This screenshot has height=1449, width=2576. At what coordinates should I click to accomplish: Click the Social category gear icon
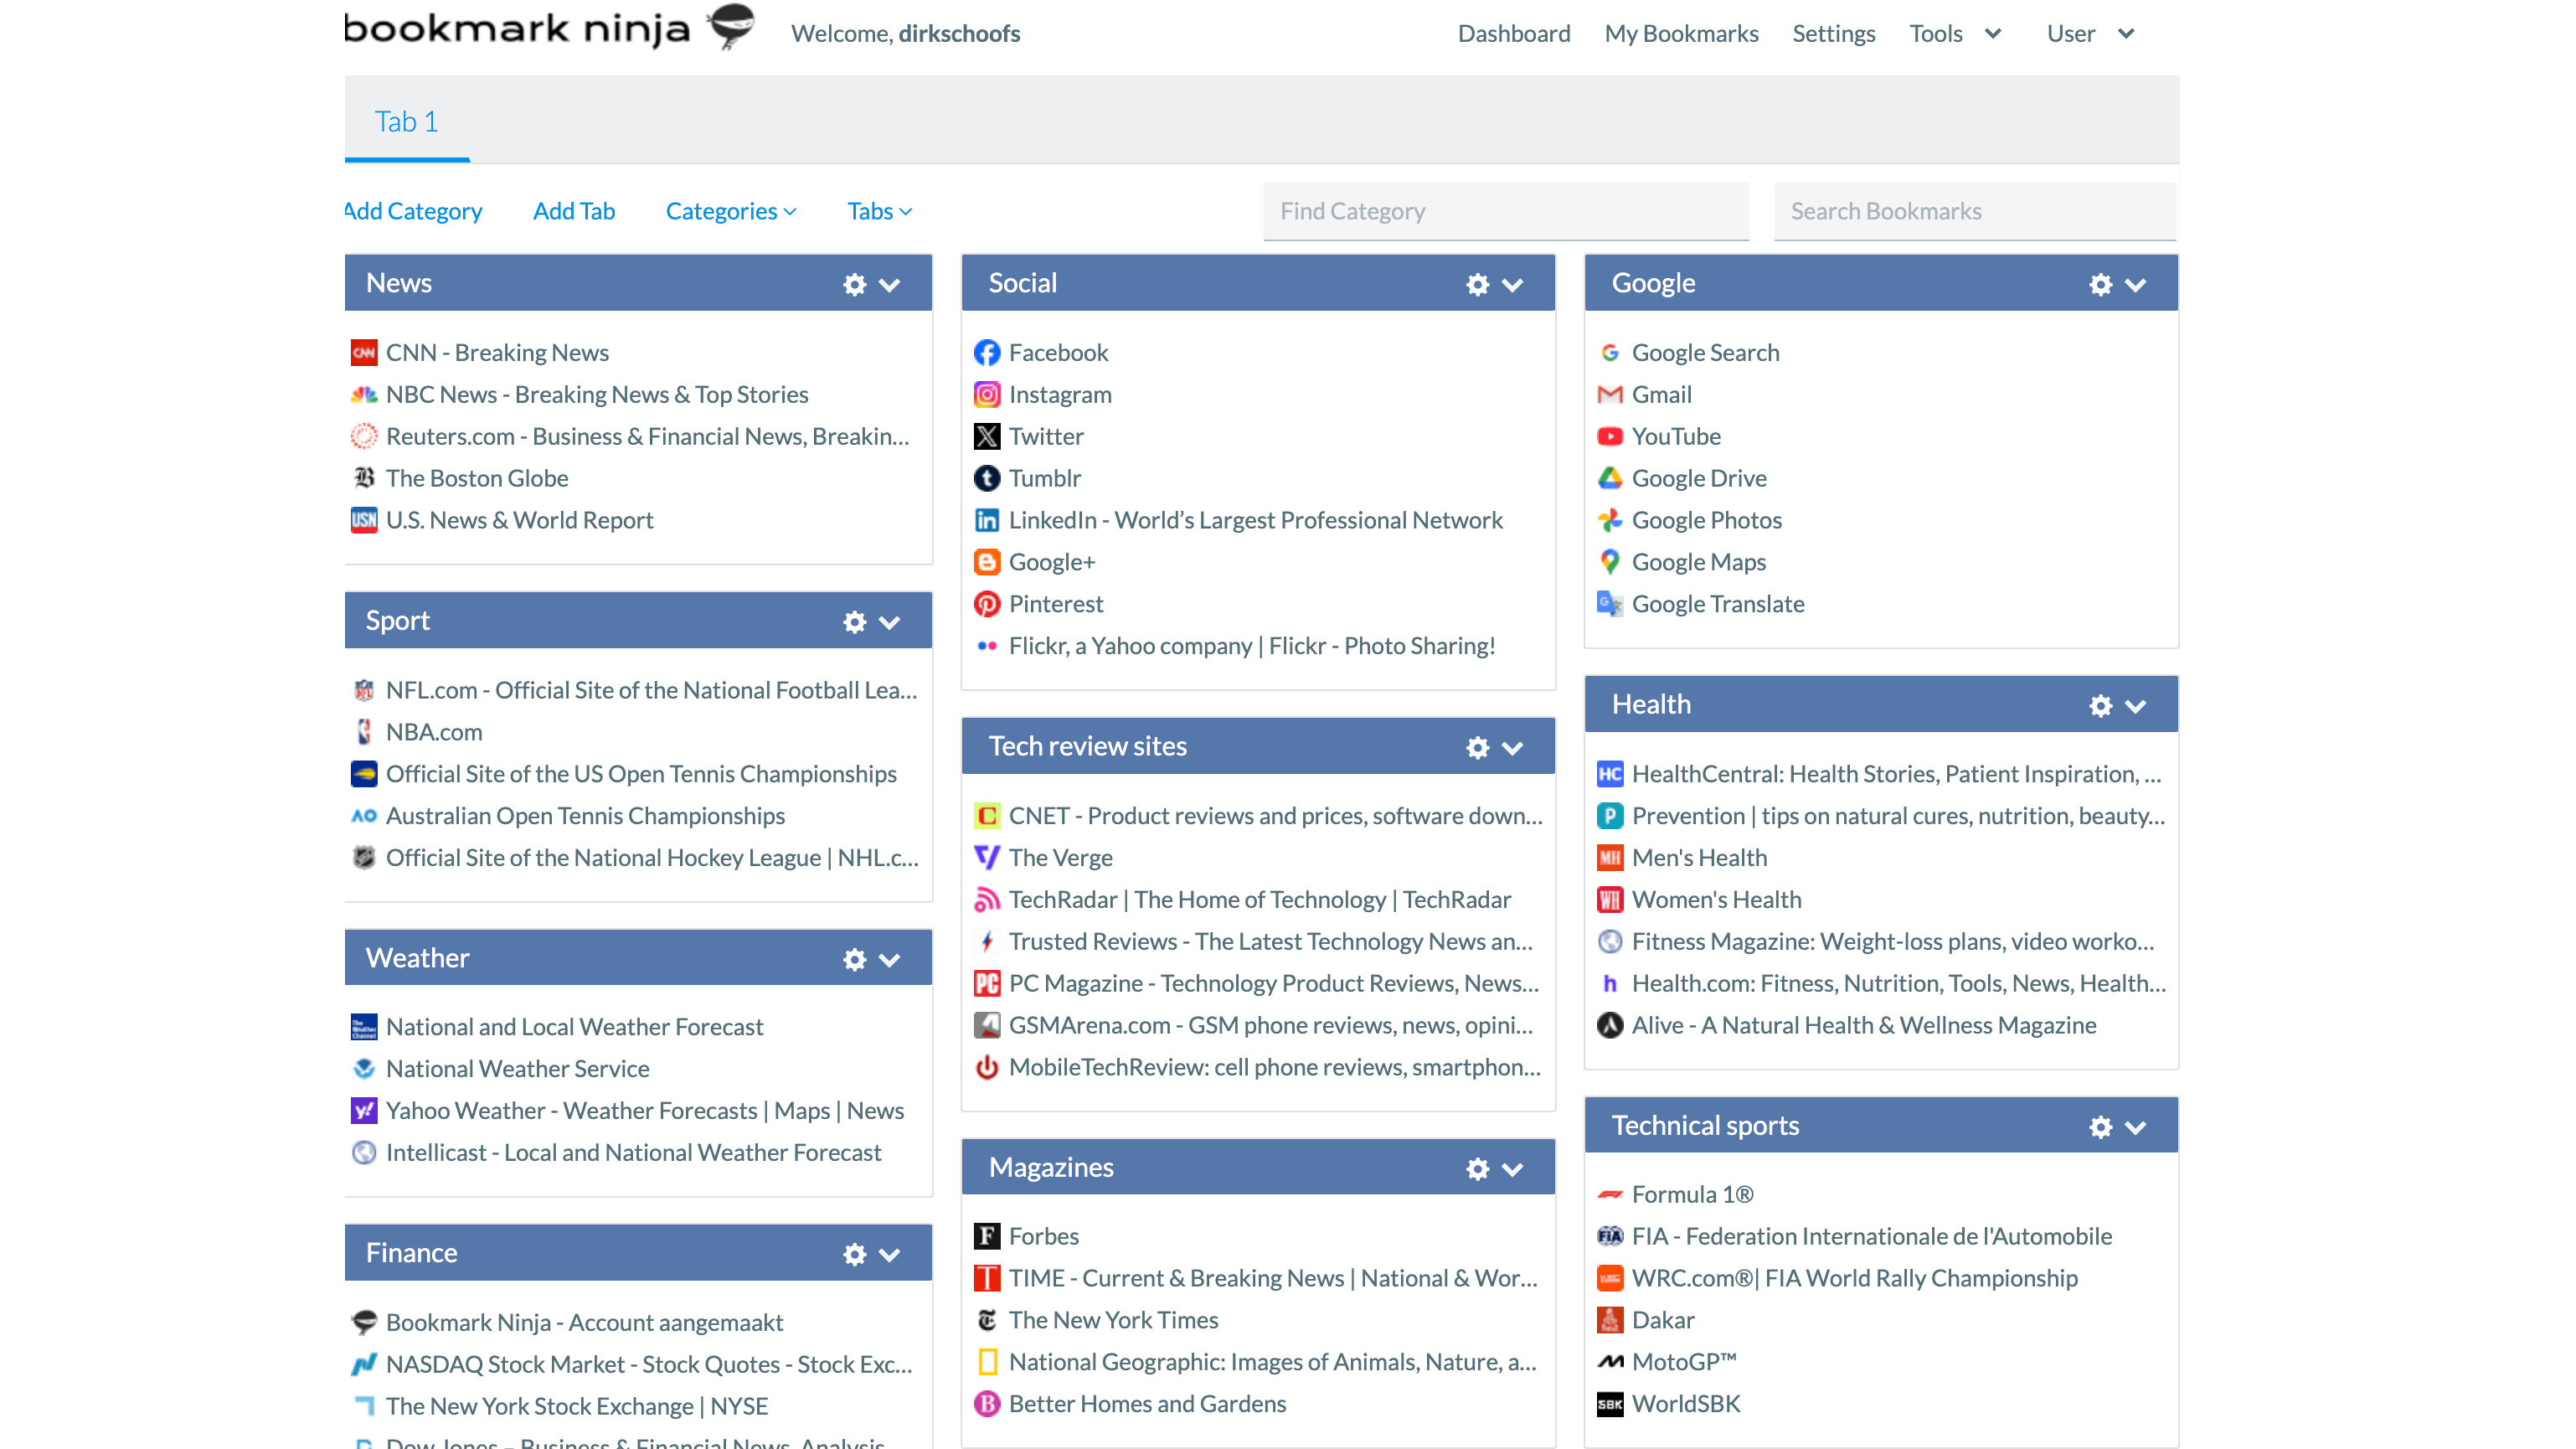click(1477, 285)
